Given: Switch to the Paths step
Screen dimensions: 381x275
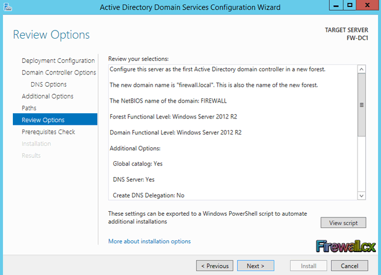Looking at the screenshot, I should click(x=29, y=108).
